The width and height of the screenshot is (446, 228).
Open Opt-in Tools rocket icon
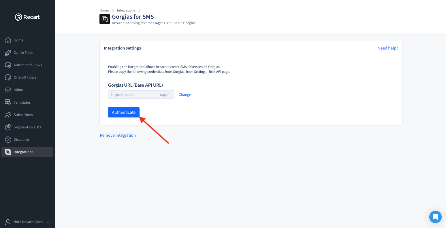click(8, 53)
